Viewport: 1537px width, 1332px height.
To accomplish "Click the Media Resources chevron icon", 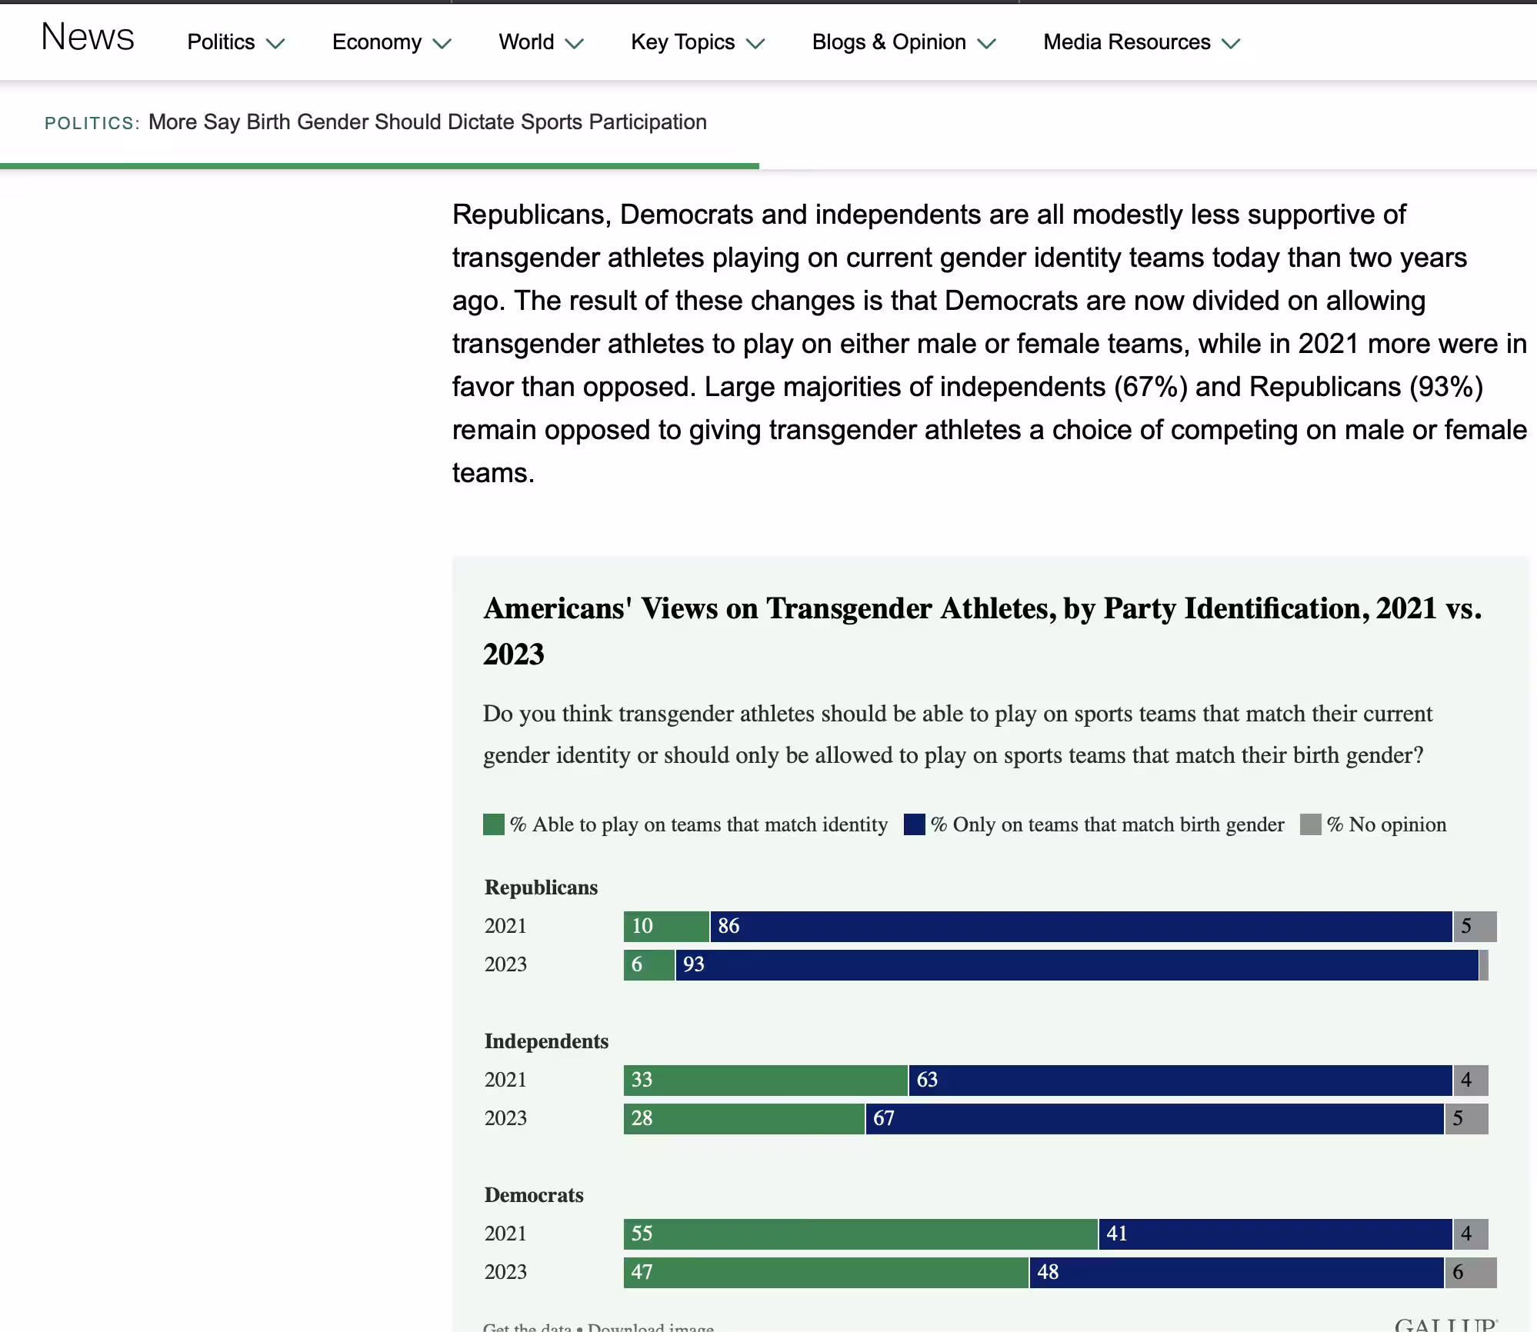I will point(1231,44).
